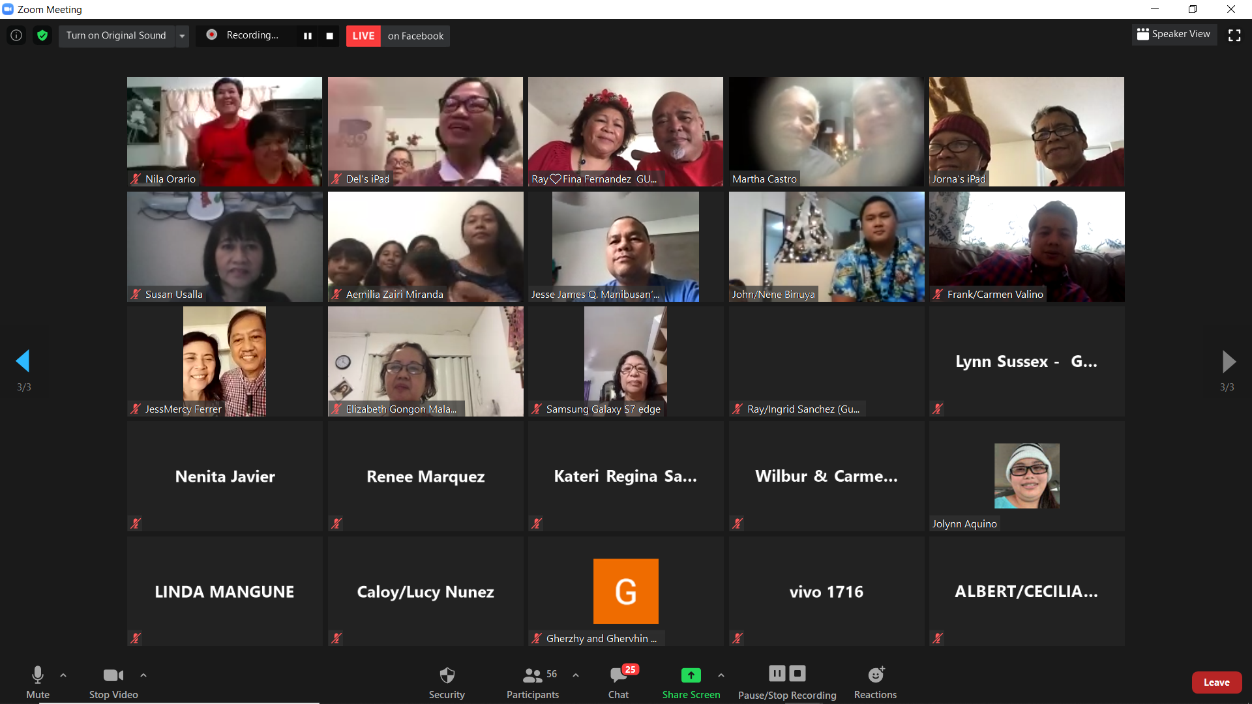Stop recording in the bottom toolbar
The image size is (1252, 704).
797,673
